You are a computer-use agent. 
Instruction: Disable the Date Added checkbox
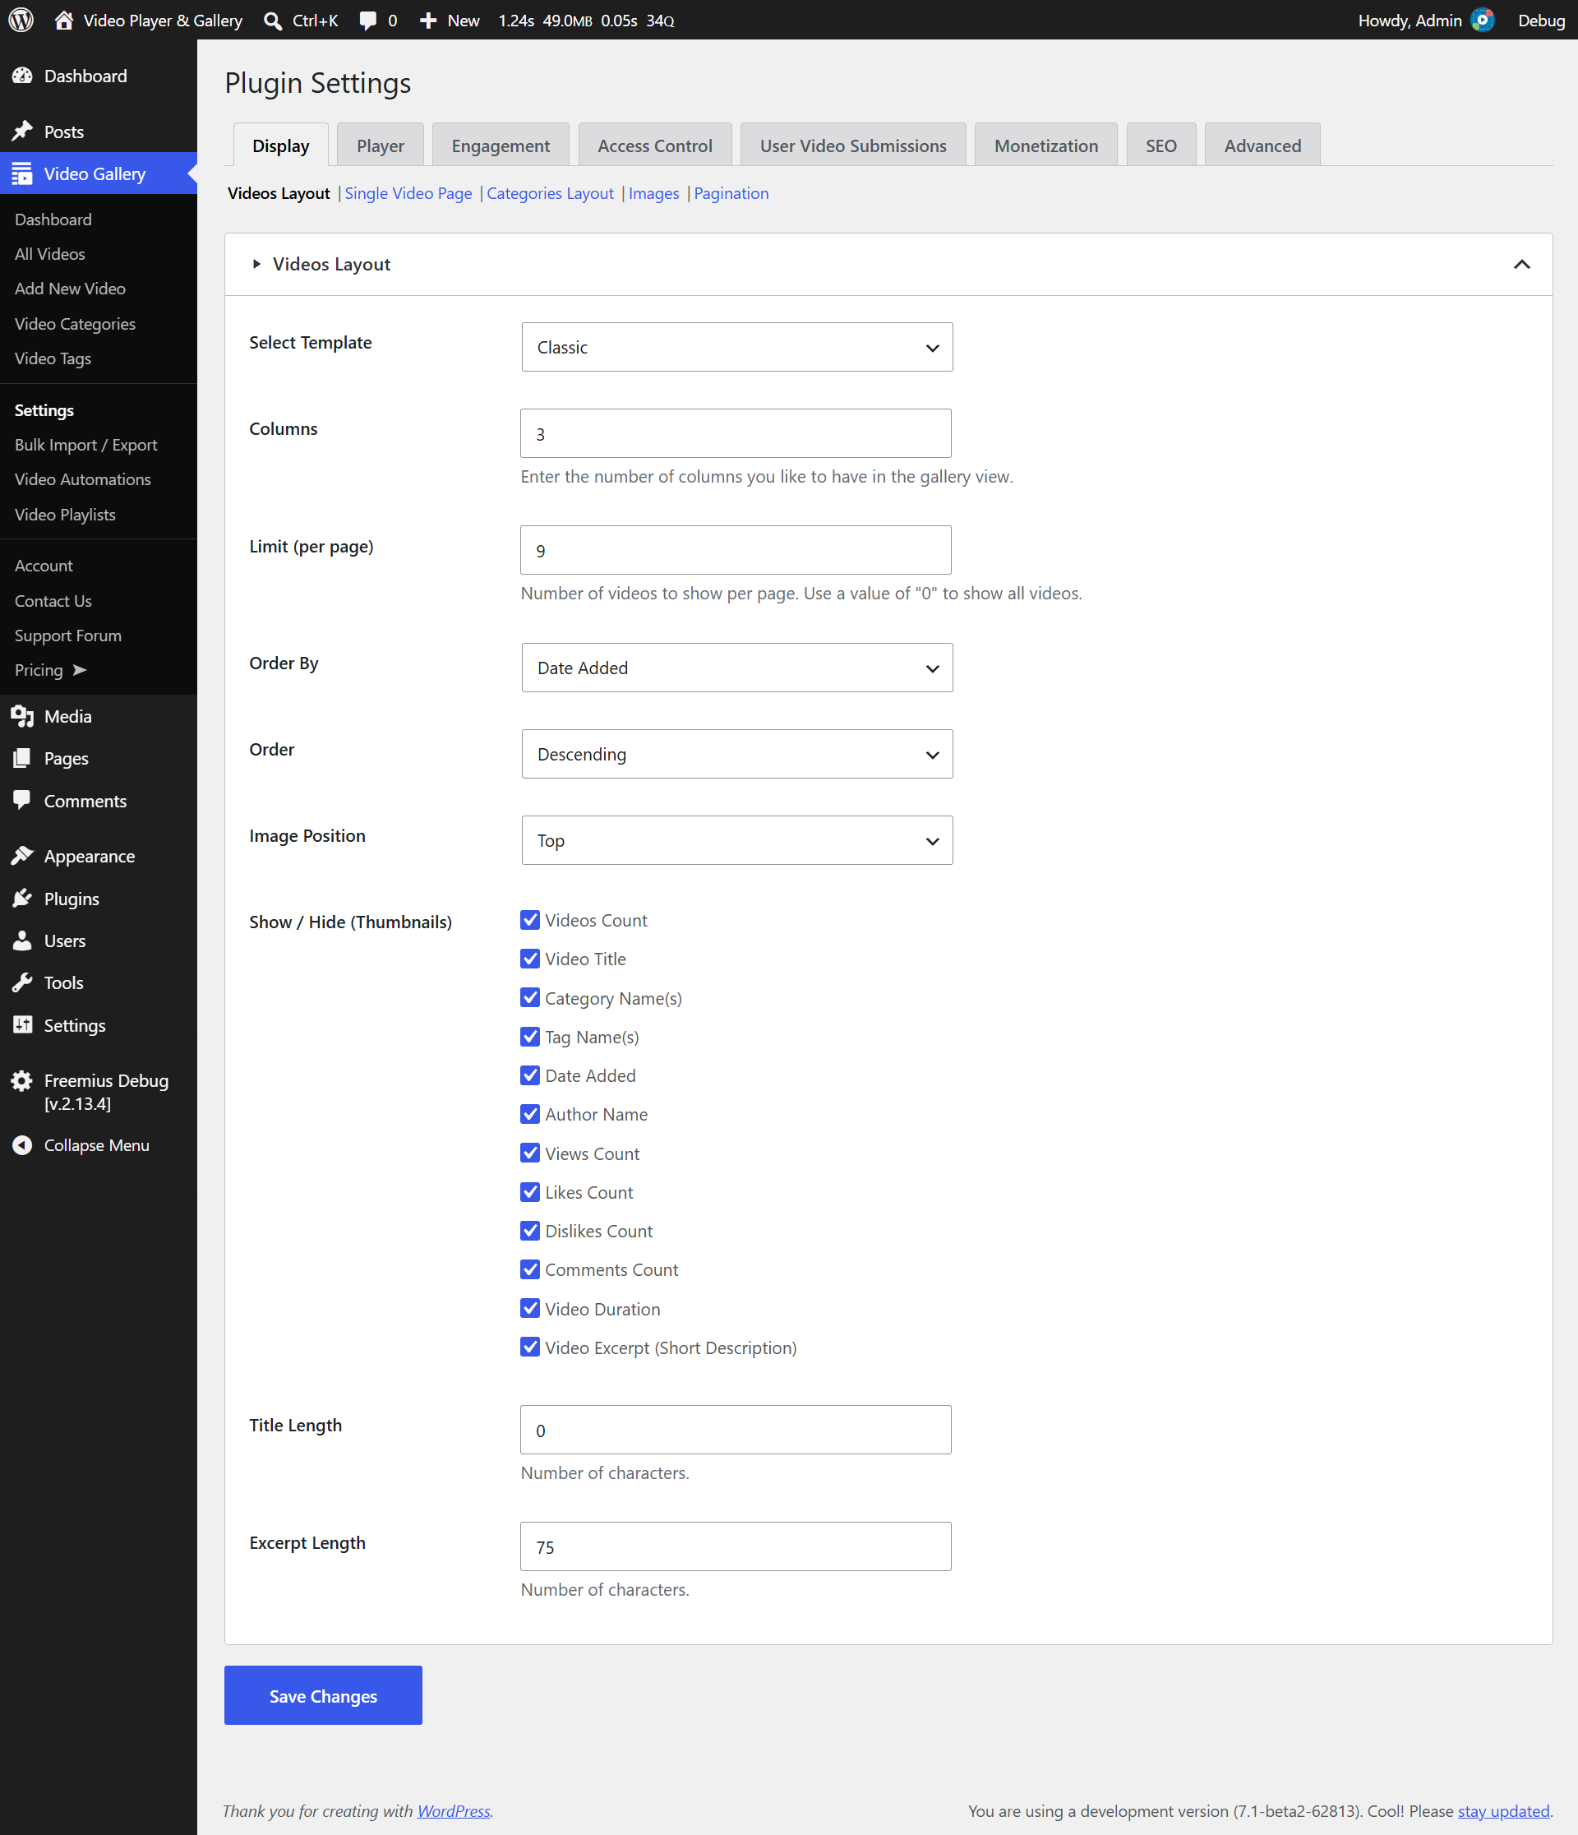[529, 1075]
